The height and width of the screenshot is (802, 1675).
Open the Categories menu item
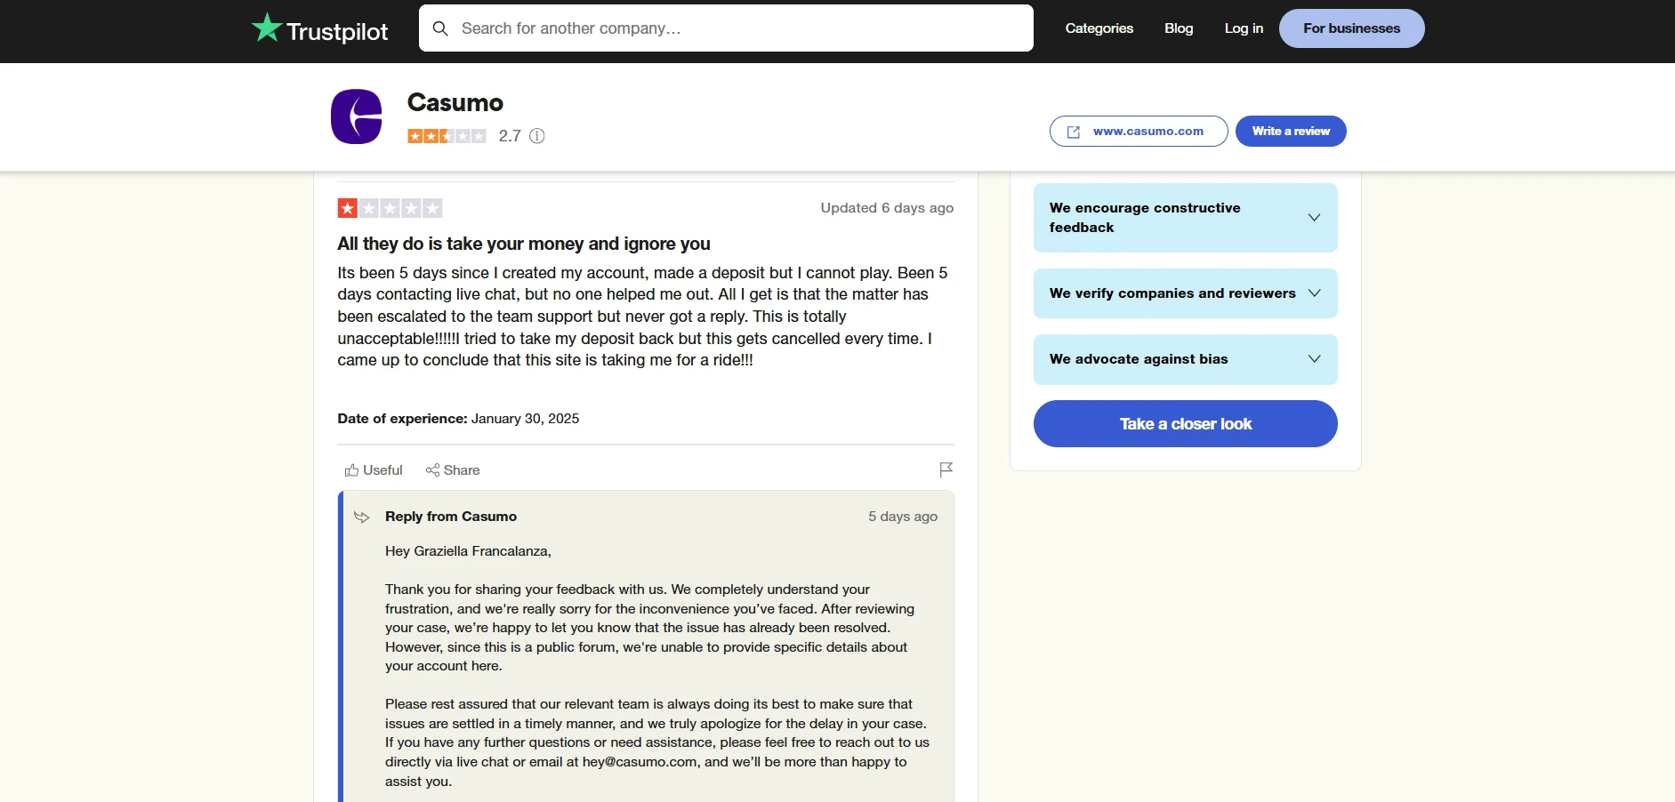pos(1099,28)
